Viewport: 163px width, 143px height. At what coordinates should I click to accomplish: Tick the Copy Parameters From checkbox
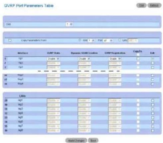(10, 40)
